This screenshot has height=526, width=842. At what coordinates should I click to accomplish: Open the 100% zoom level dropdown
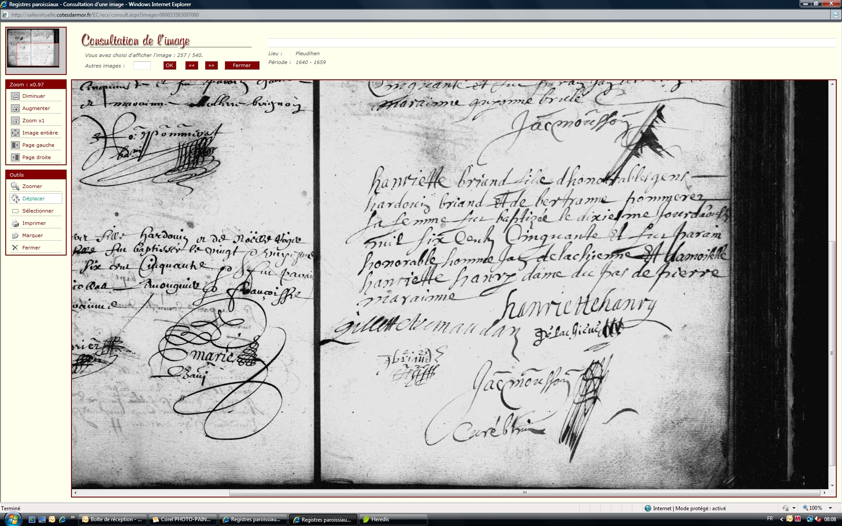tap(830, 508)
